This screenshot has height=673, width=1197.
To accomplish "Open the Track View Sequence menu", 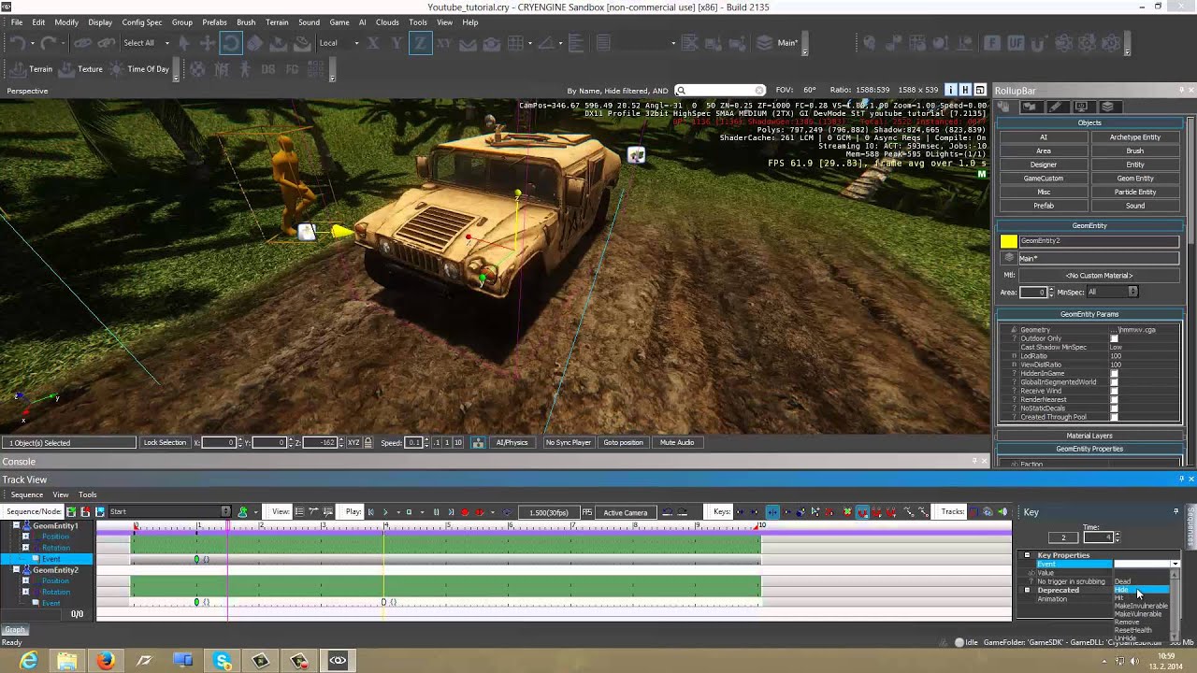I will coord(26,494).
